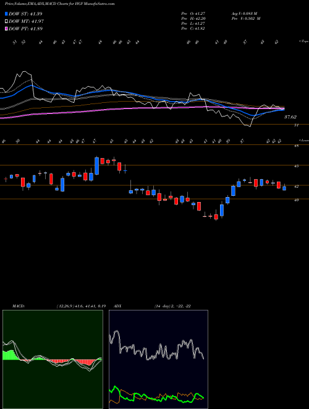Click the 40 price axis label
The height and width of the screenshot is (409, 309).
click(297, 200)
